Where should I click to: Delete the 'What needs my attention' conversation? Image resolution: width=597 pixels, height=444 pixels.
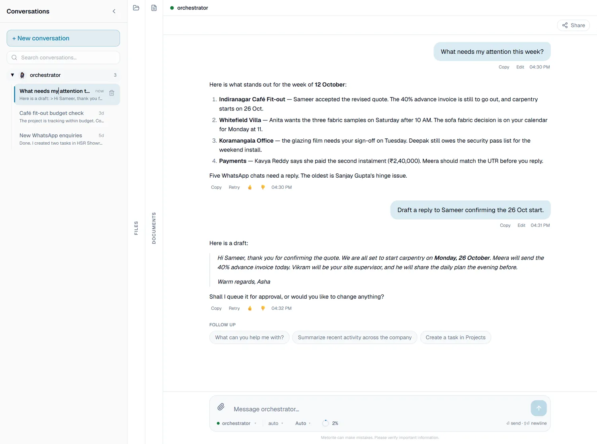click(112, 93)
